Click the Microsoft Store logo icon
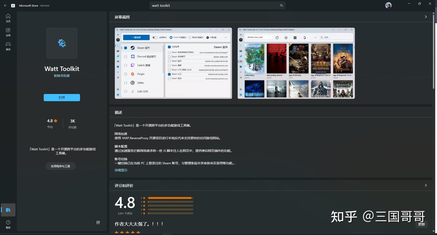 tap(13, 5)
